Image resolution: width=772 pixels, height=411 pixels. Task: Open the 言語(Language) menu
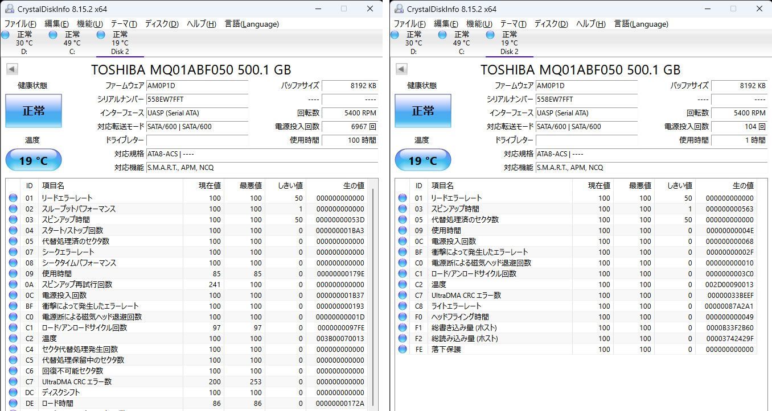coord(251,24)
